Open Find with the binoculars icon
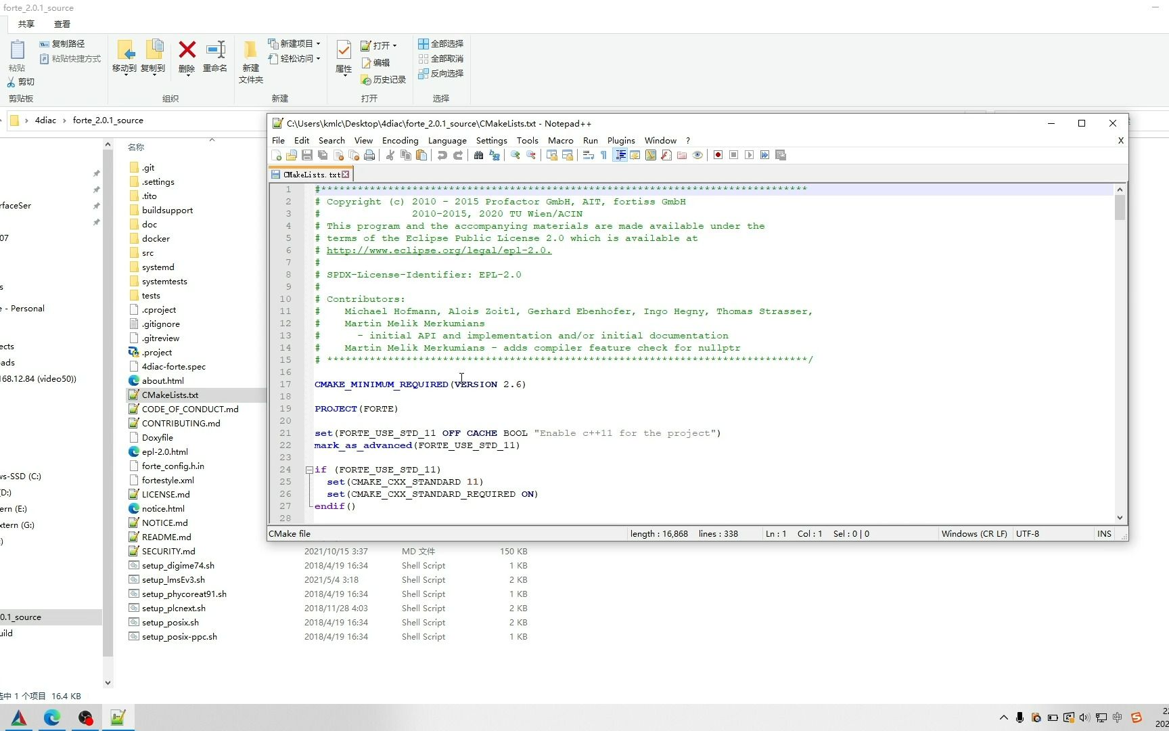Viewport: 1169px width, 731px height. tap(478, 155)
